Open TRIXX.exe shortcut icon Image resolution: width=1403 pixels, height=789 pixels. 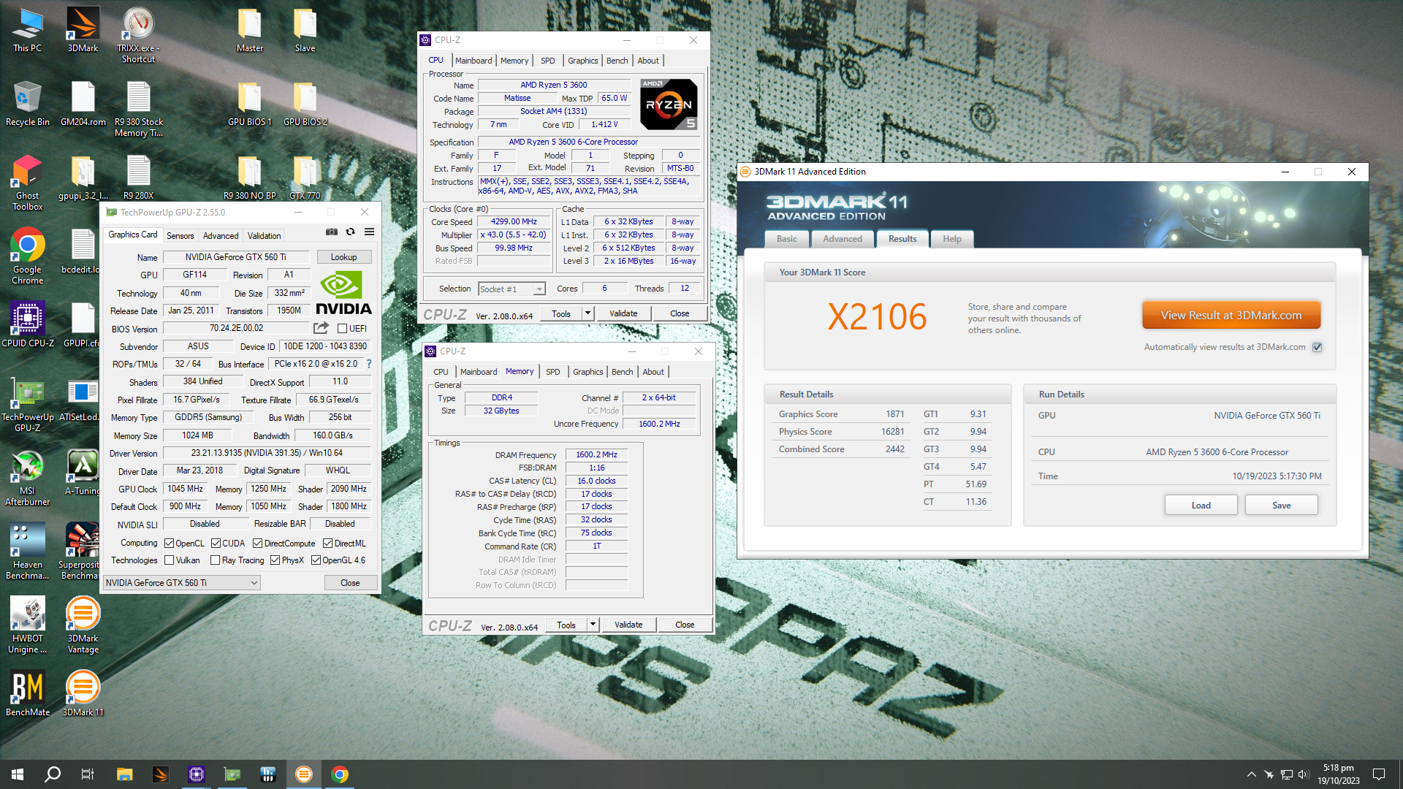tap(138, 35)
